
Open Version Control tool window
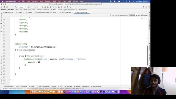pos(9,87)
